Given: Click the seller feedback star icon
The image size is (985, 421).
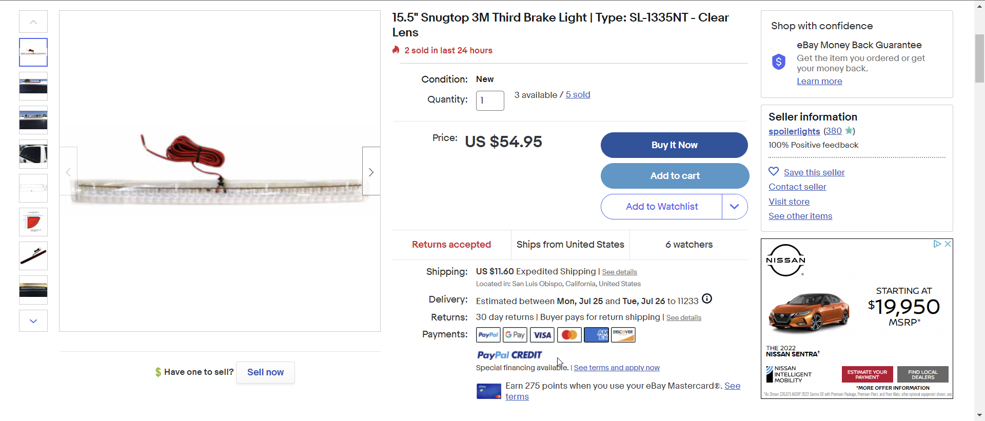Looking at the screenshot, I should (849, 131).
